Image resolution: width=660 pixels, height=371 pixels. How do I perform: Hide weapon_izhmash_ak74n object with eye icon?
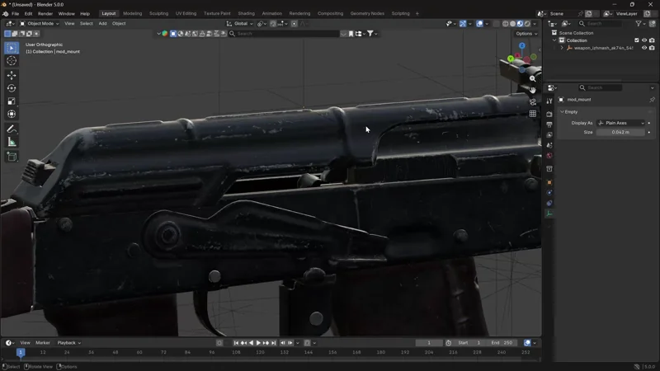pyautogui.click(x=644, y=48)
